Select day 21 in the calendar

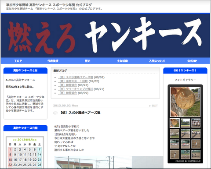click(40, 160)
